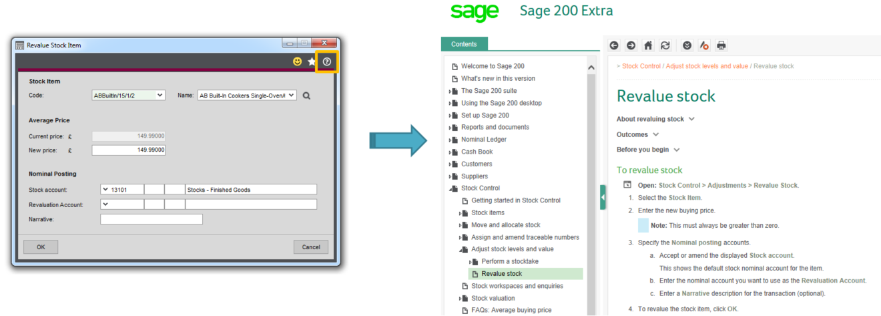
Task: Click the magnifier search icon beside Name
Action: coord(306,96)
